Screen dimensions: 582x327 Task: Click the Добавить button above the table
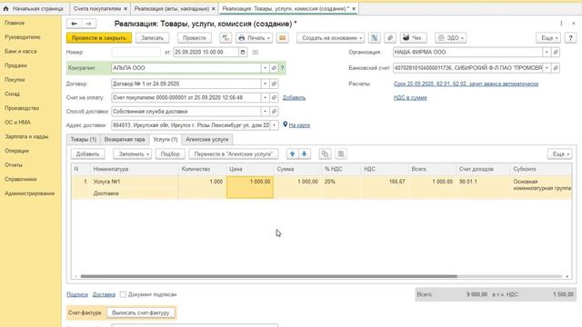[87, 154]
